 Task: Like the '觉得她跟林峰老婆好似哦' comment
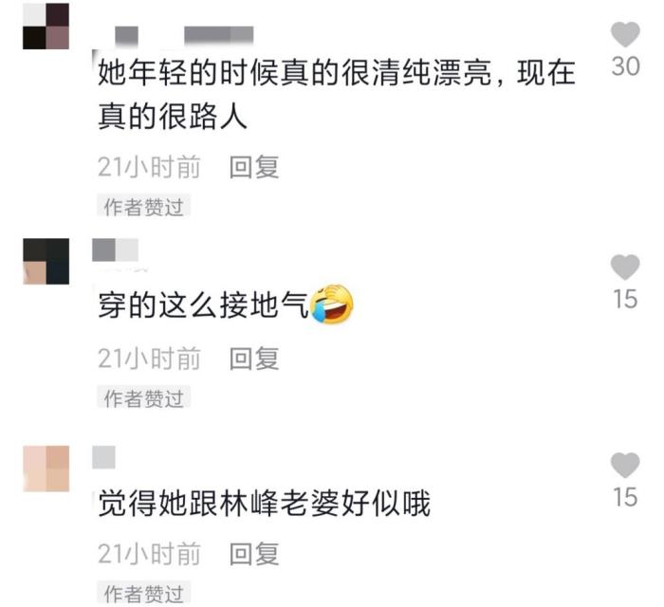pyautogui.click(x=625, y=465)
